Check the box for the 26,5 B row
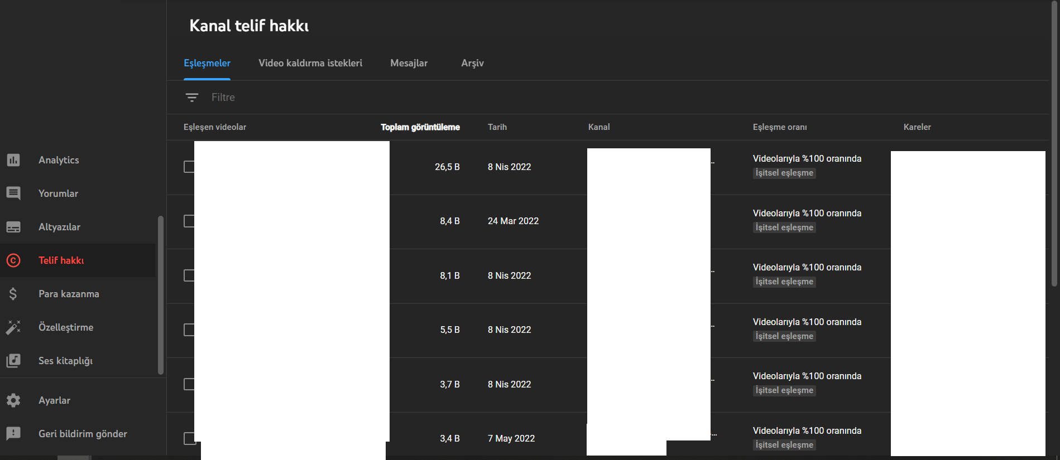1060x460 pixels. 189,167
